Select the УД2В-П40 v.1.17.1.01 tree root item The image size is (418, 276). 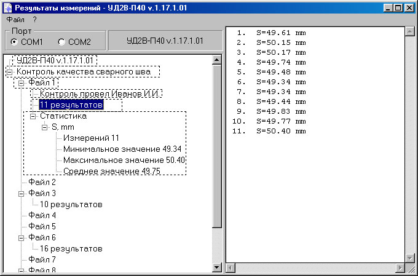click(x=55, y=60)
